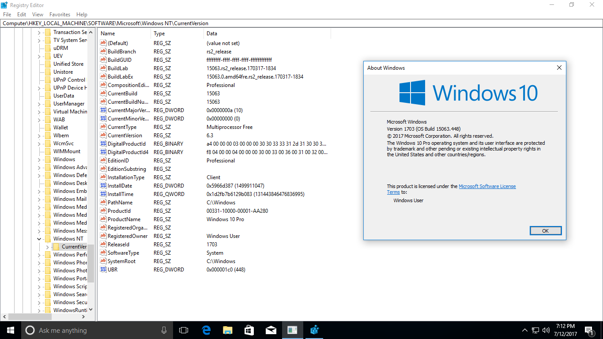Open the Mail app from taskbar

point(271,330)
